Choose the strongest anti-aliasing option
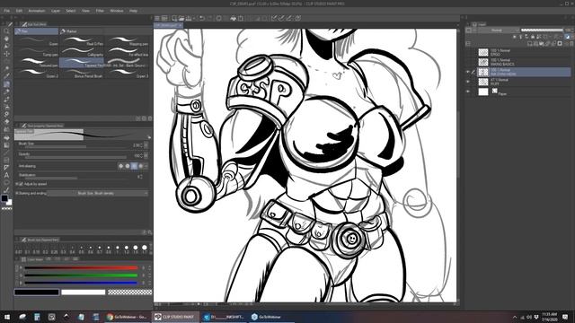 tap(141, 166)
